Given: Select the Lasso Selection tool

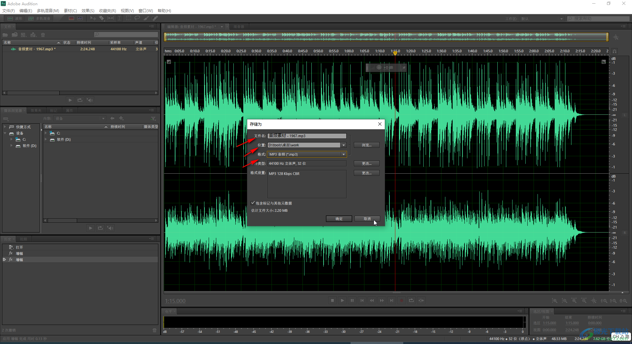Looking at the screenshot, I should pos(137,18).
